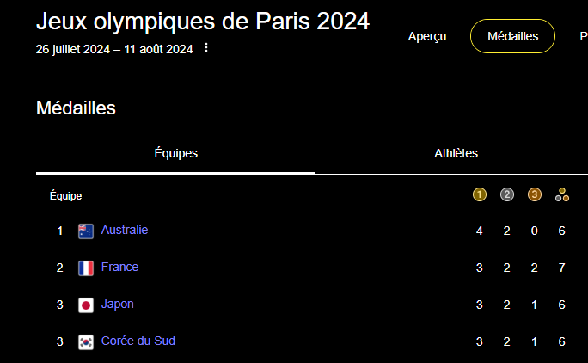Select the Médailles tab button
This screenshot has width=588, height=363.
512,36
